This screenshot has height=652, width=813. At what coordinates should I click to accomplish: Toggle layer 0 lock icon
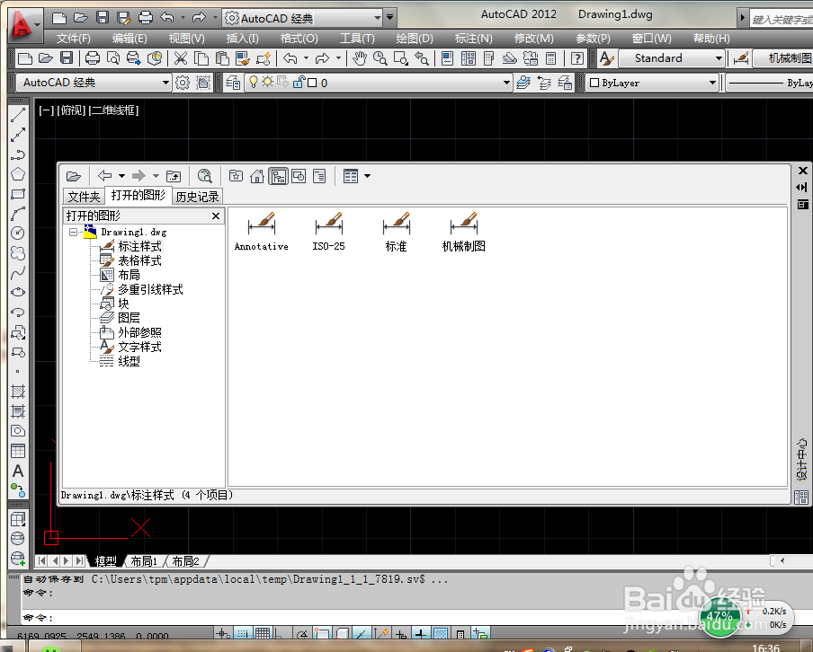[299, 83]
